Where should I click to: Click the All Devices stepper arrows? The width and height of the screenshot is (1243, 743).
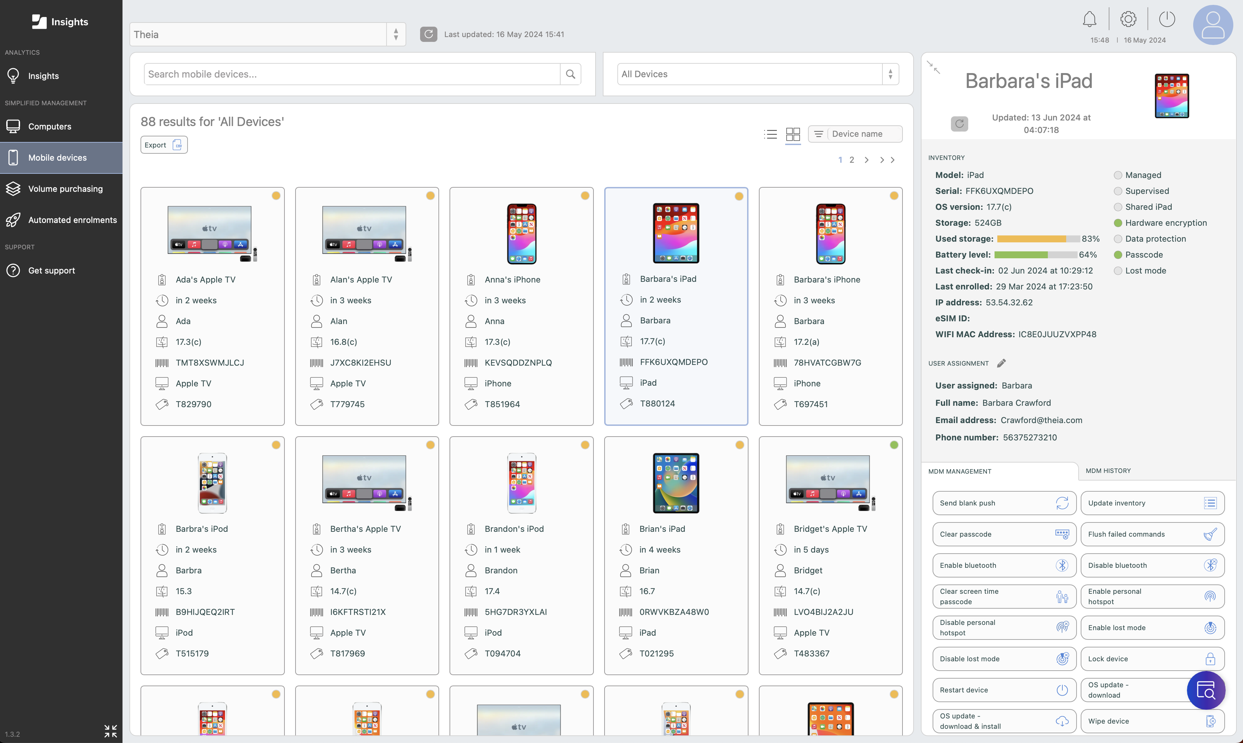[x=890, y=74]
